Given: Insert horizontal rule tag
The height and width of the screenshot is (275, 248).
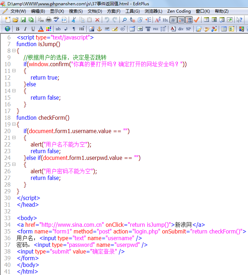Looking at the screenshot, I should coord(107,29).
